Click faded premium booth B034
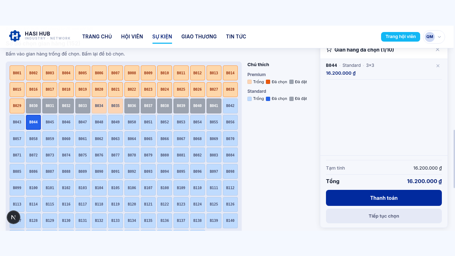The height and width of the screenshot is (256, 455). (99, 106)
